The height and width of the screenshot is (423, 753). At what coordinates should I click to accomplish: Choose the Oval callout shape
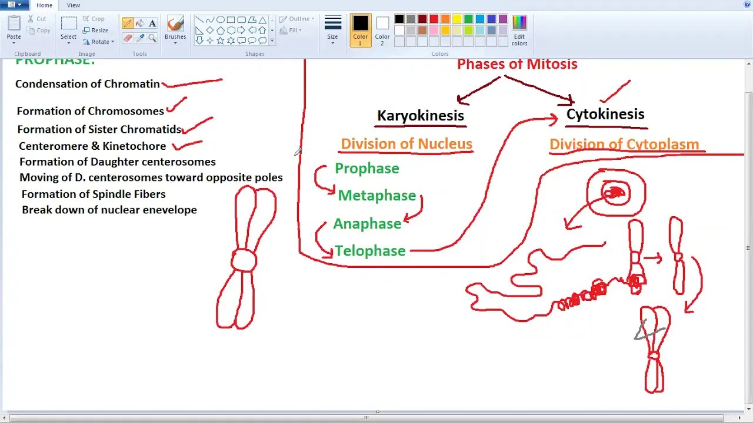(x=252, y=41)
